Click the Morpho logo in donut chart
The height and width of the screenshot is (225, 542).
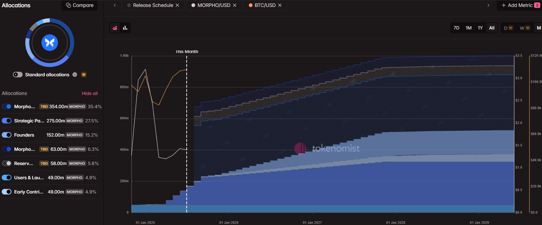pos(50,43)
